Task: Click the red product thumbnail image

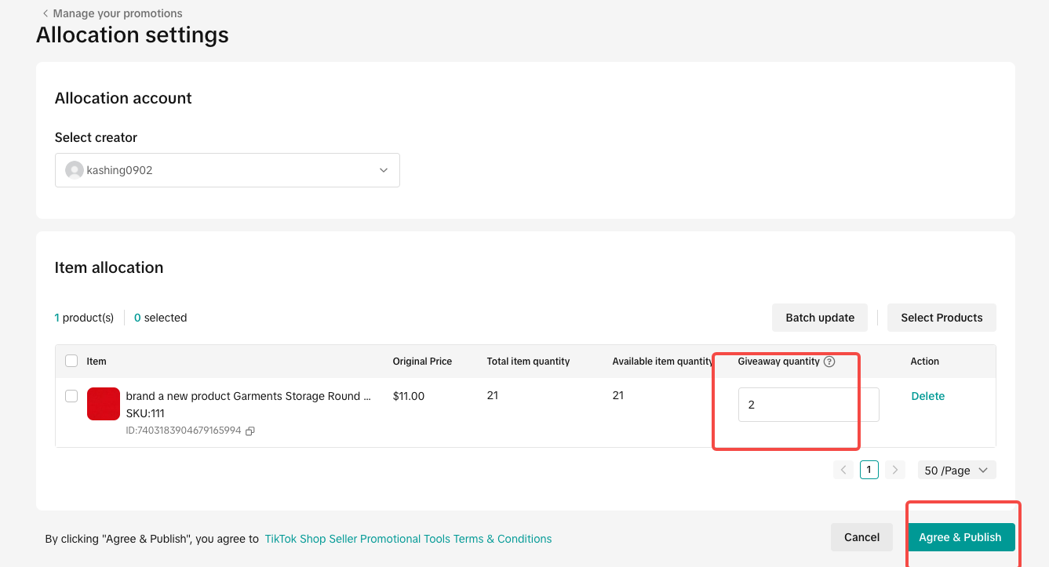Action: [104, 404]
